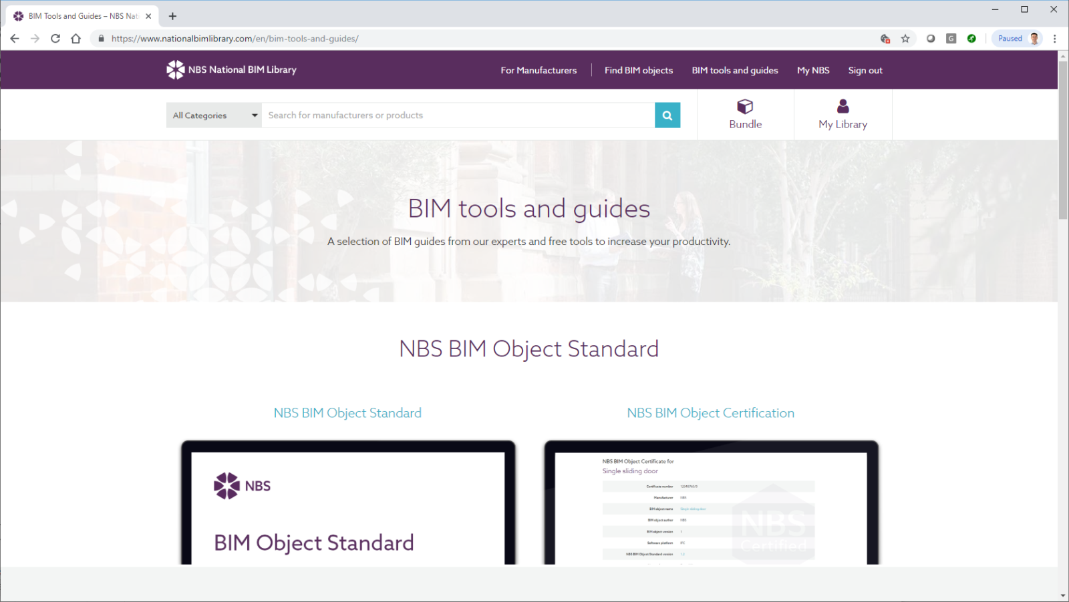Screen dimensions: 1069x602
Task: Click the Paused profile button
Action: pos(1018,39)
